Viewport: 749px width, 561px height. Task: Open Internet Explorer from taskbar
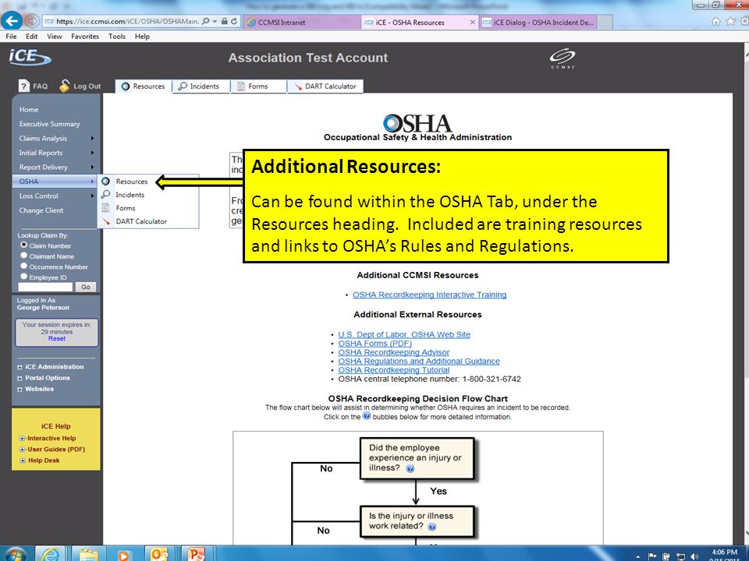click(x=50, y=554)
